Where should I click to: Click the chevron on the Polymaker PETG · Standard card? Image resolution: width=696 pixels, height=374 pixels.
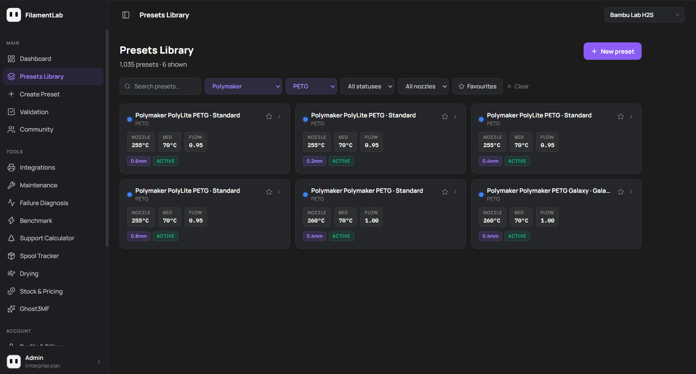(x=455, y=192)
